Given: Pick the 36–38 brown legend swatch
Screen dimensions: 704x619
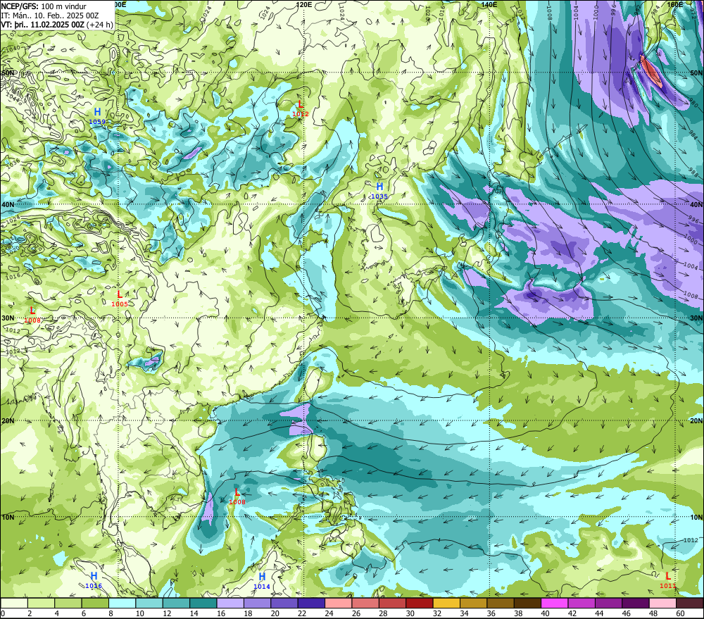Looking at the screenshot, I should click(500, 603).
